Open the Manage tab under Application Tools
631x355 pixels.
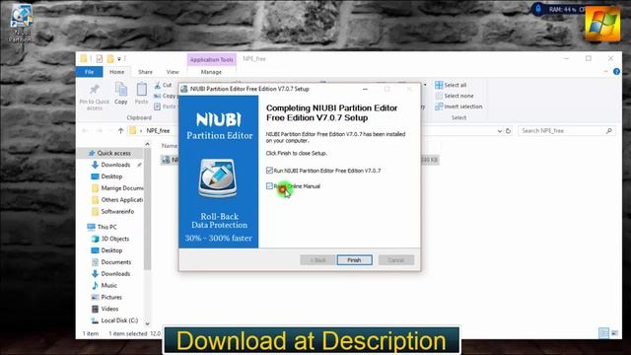tap(211, 72)
